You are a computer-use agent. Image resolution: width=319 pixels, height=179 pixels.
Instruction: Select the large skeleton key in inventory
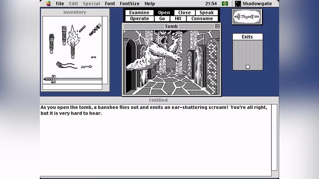[86, 67]
